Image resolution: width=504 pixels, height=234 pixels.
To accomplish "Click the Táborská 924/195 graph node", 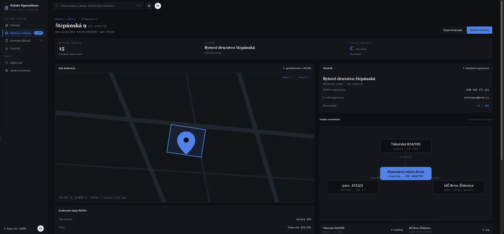I will pyautogui.click(x=406, y=146).
